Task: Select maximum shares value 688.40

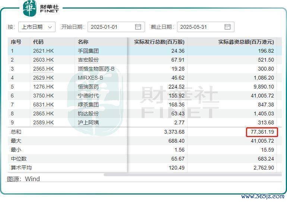Action: pos(176,141)
